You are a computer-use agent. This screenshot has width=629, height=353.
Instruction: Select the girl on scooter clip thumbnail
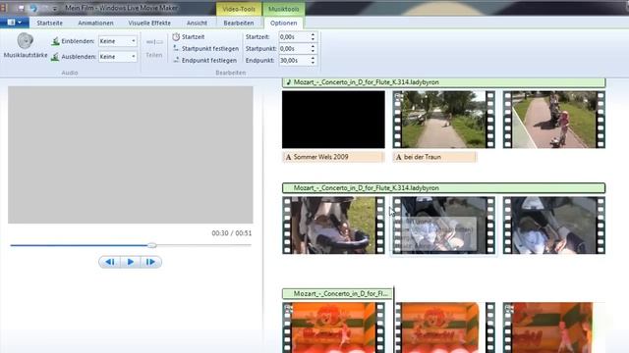pyautogui.click(x=554, y=120)
